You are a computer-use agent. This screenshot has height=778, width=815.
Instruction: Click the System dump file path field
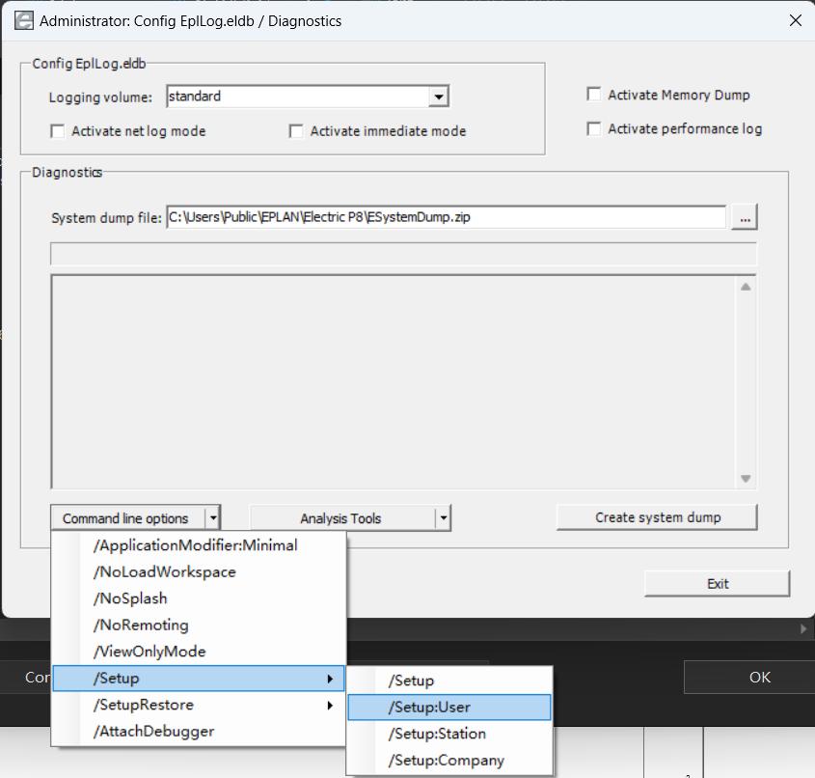(446, 217)
